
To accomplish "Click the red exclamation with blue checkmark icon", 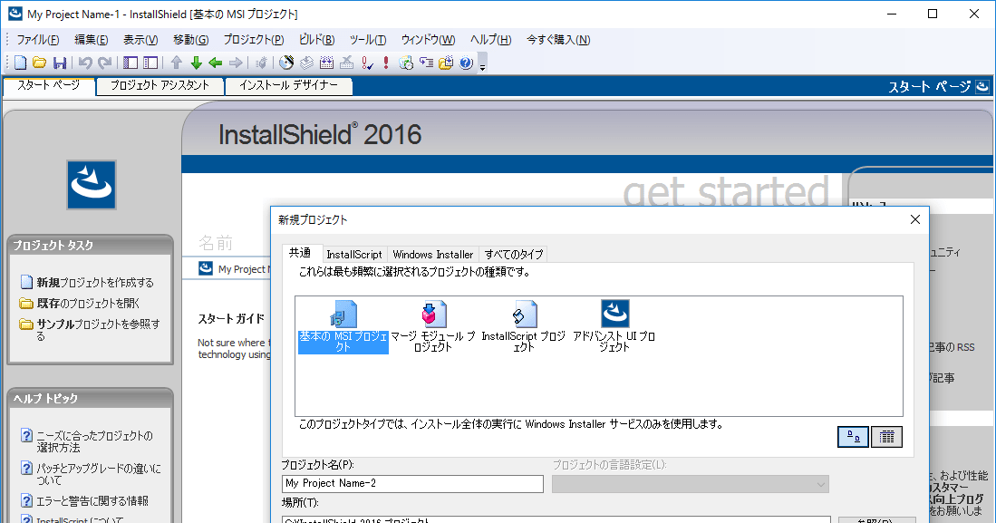I will pyautogui.click(x=366, y=63).
